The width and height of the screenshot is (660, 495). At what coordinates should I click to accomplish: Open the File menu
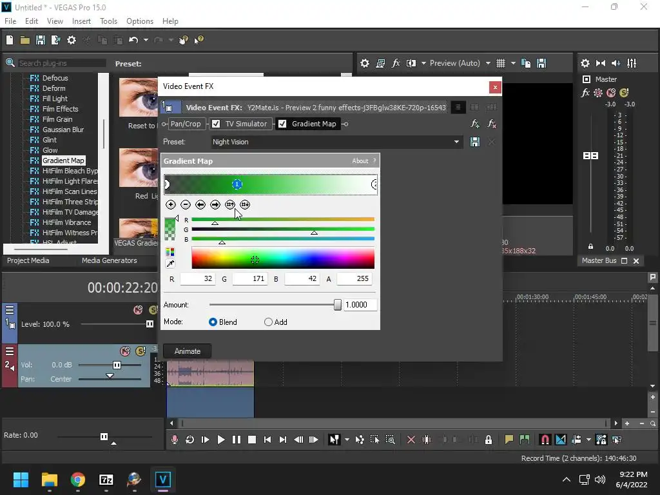tap(10, 21)
